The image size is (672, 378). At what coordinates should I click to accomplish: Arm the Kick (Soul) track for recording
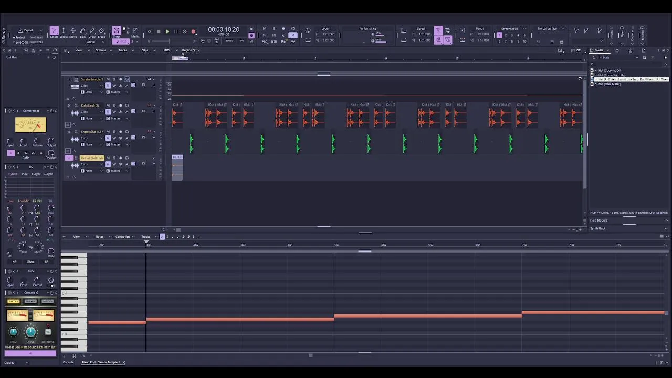(x=120, y=106)
